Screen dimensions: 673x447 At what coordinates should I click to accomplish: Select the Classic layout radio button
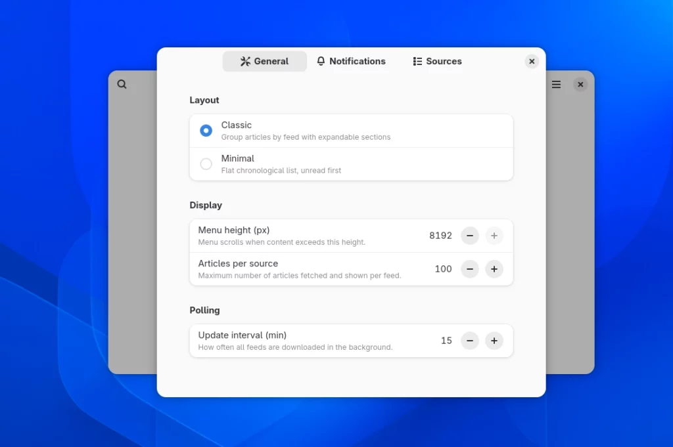206,130
